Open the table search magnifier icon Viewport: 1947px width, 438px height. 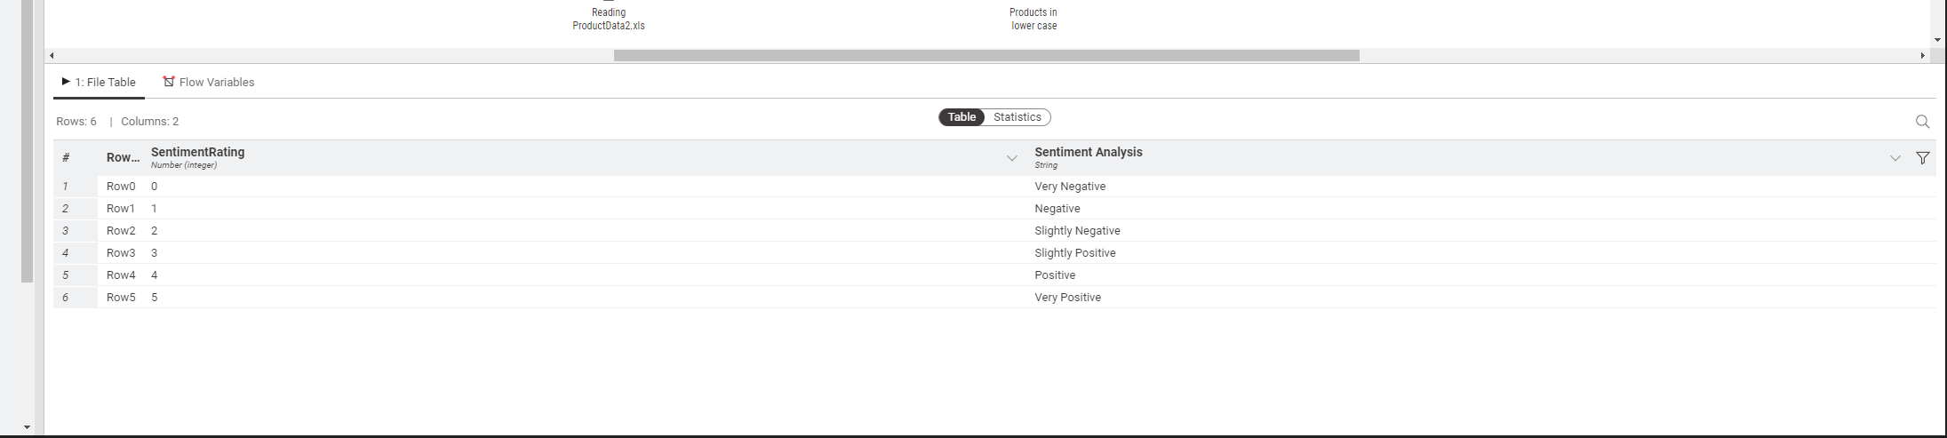1922,122
